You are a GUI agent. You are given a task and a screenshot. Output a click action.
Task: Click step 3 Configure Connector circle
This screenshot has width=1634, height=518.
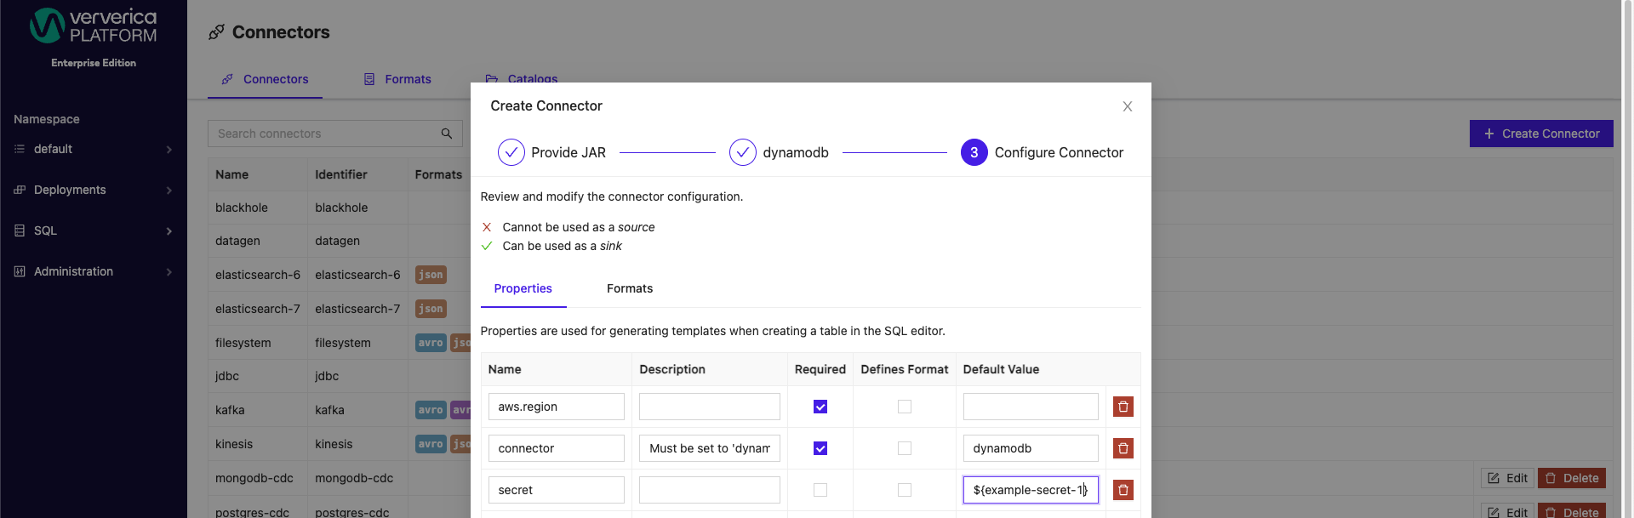[974, 152]
